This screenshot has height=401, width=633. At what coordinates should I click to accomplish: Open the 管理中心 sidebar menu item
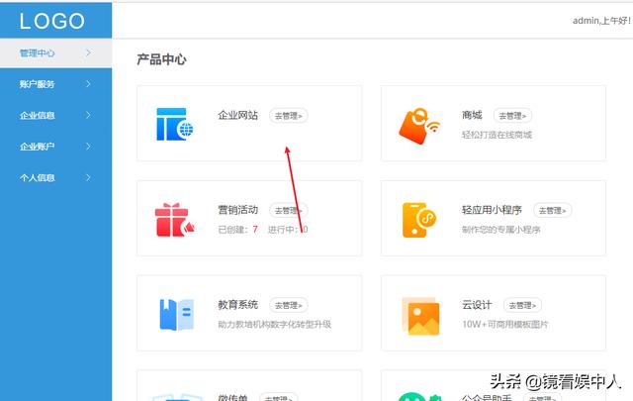[55, 52]
